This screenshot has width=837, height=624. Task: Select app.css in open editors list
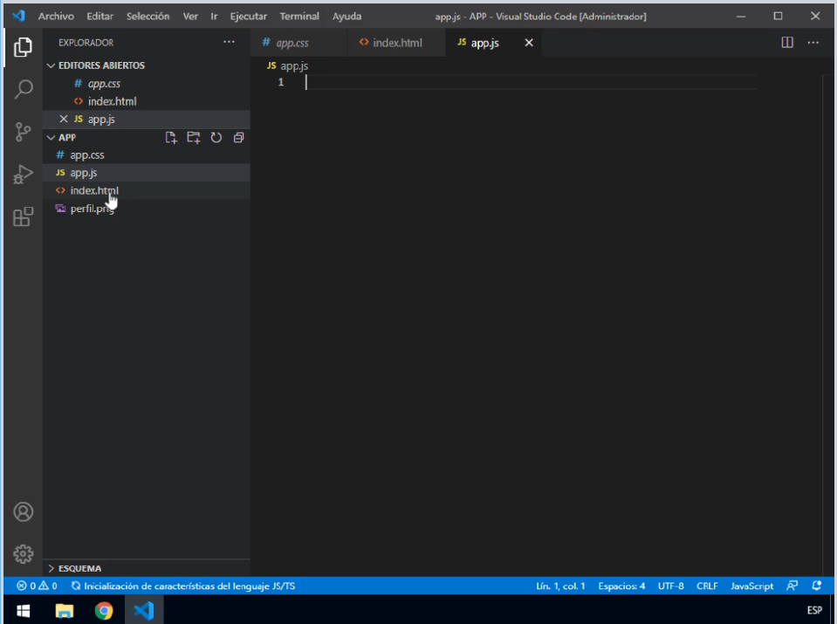point(147,83)
